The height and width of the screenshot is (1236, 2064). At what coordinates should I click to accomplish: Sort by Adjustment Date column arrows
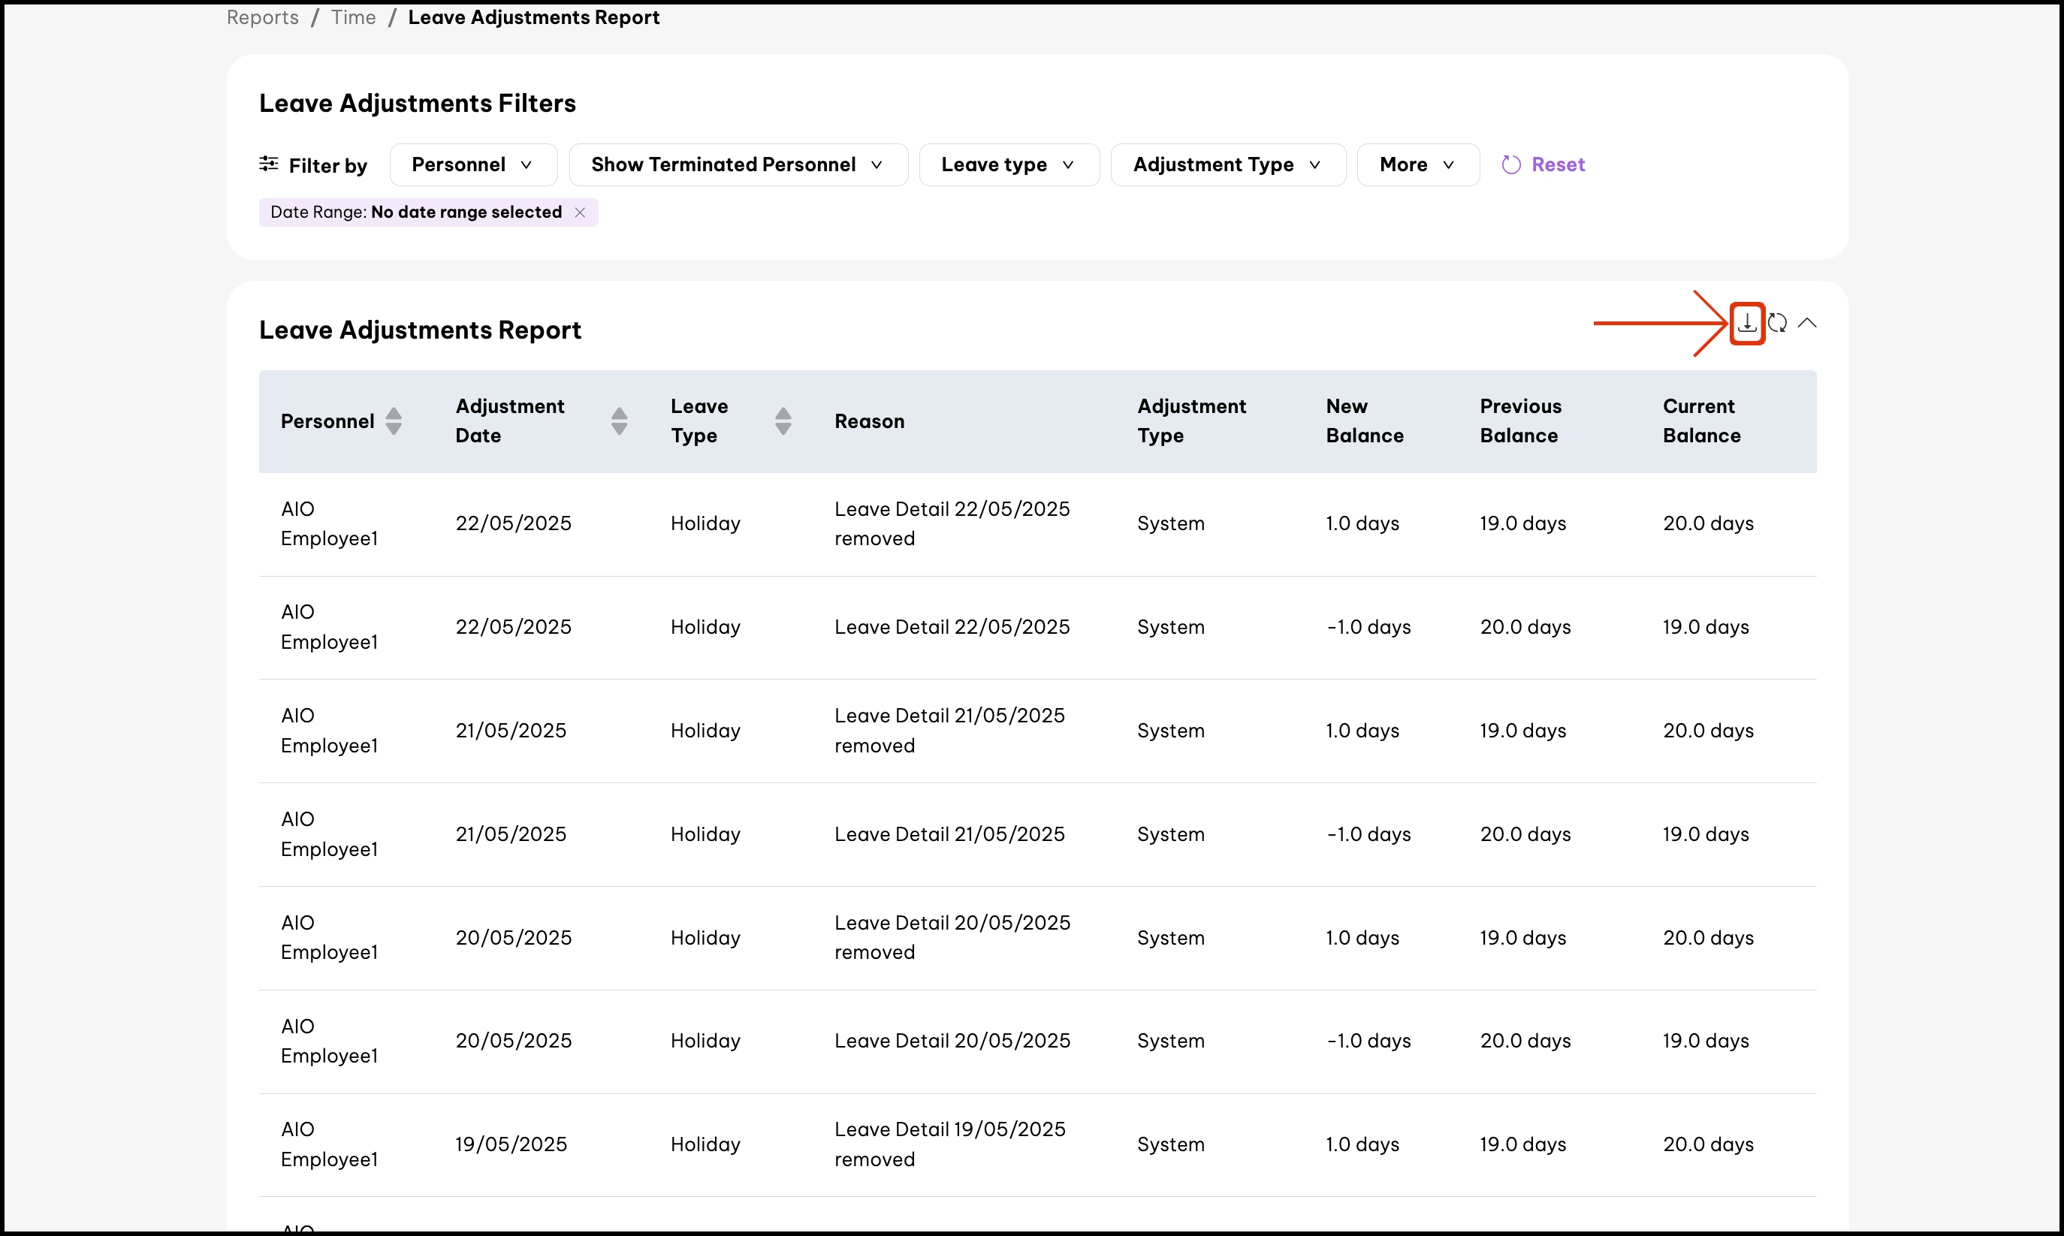coord(619,421)
